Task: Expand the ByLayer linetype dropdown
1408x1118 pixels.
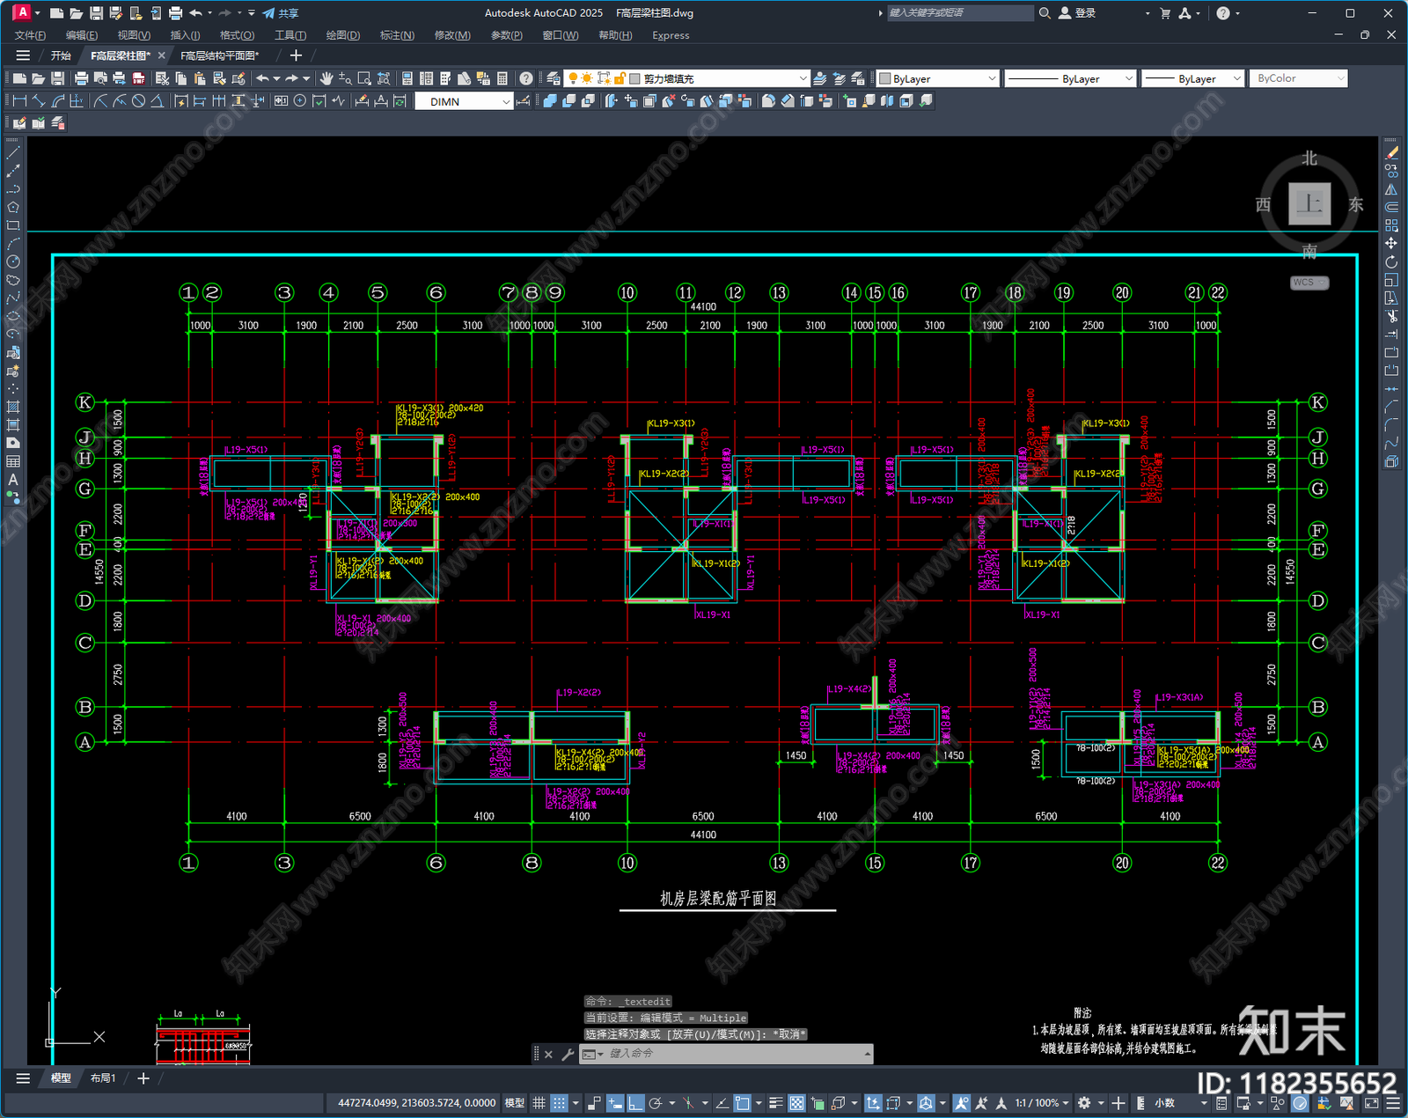Action: point(1070,78)
